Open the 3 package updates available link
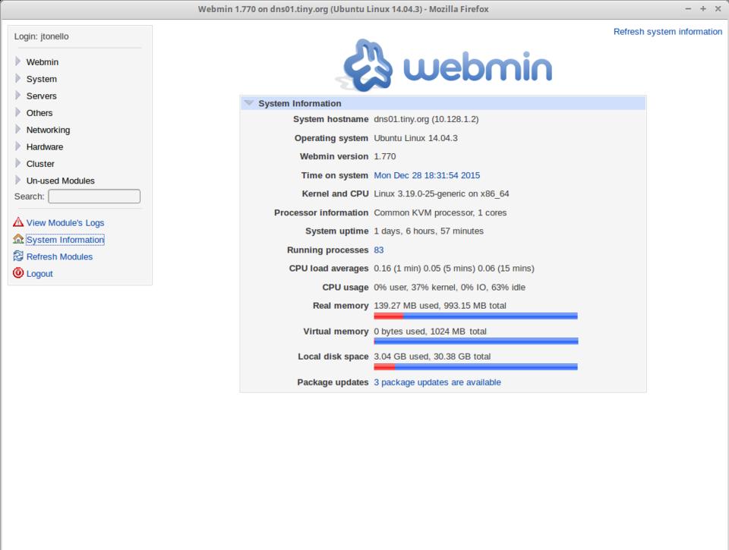This screenshot has width=729, height=550. pyautogui.click(x=437, y=382)
